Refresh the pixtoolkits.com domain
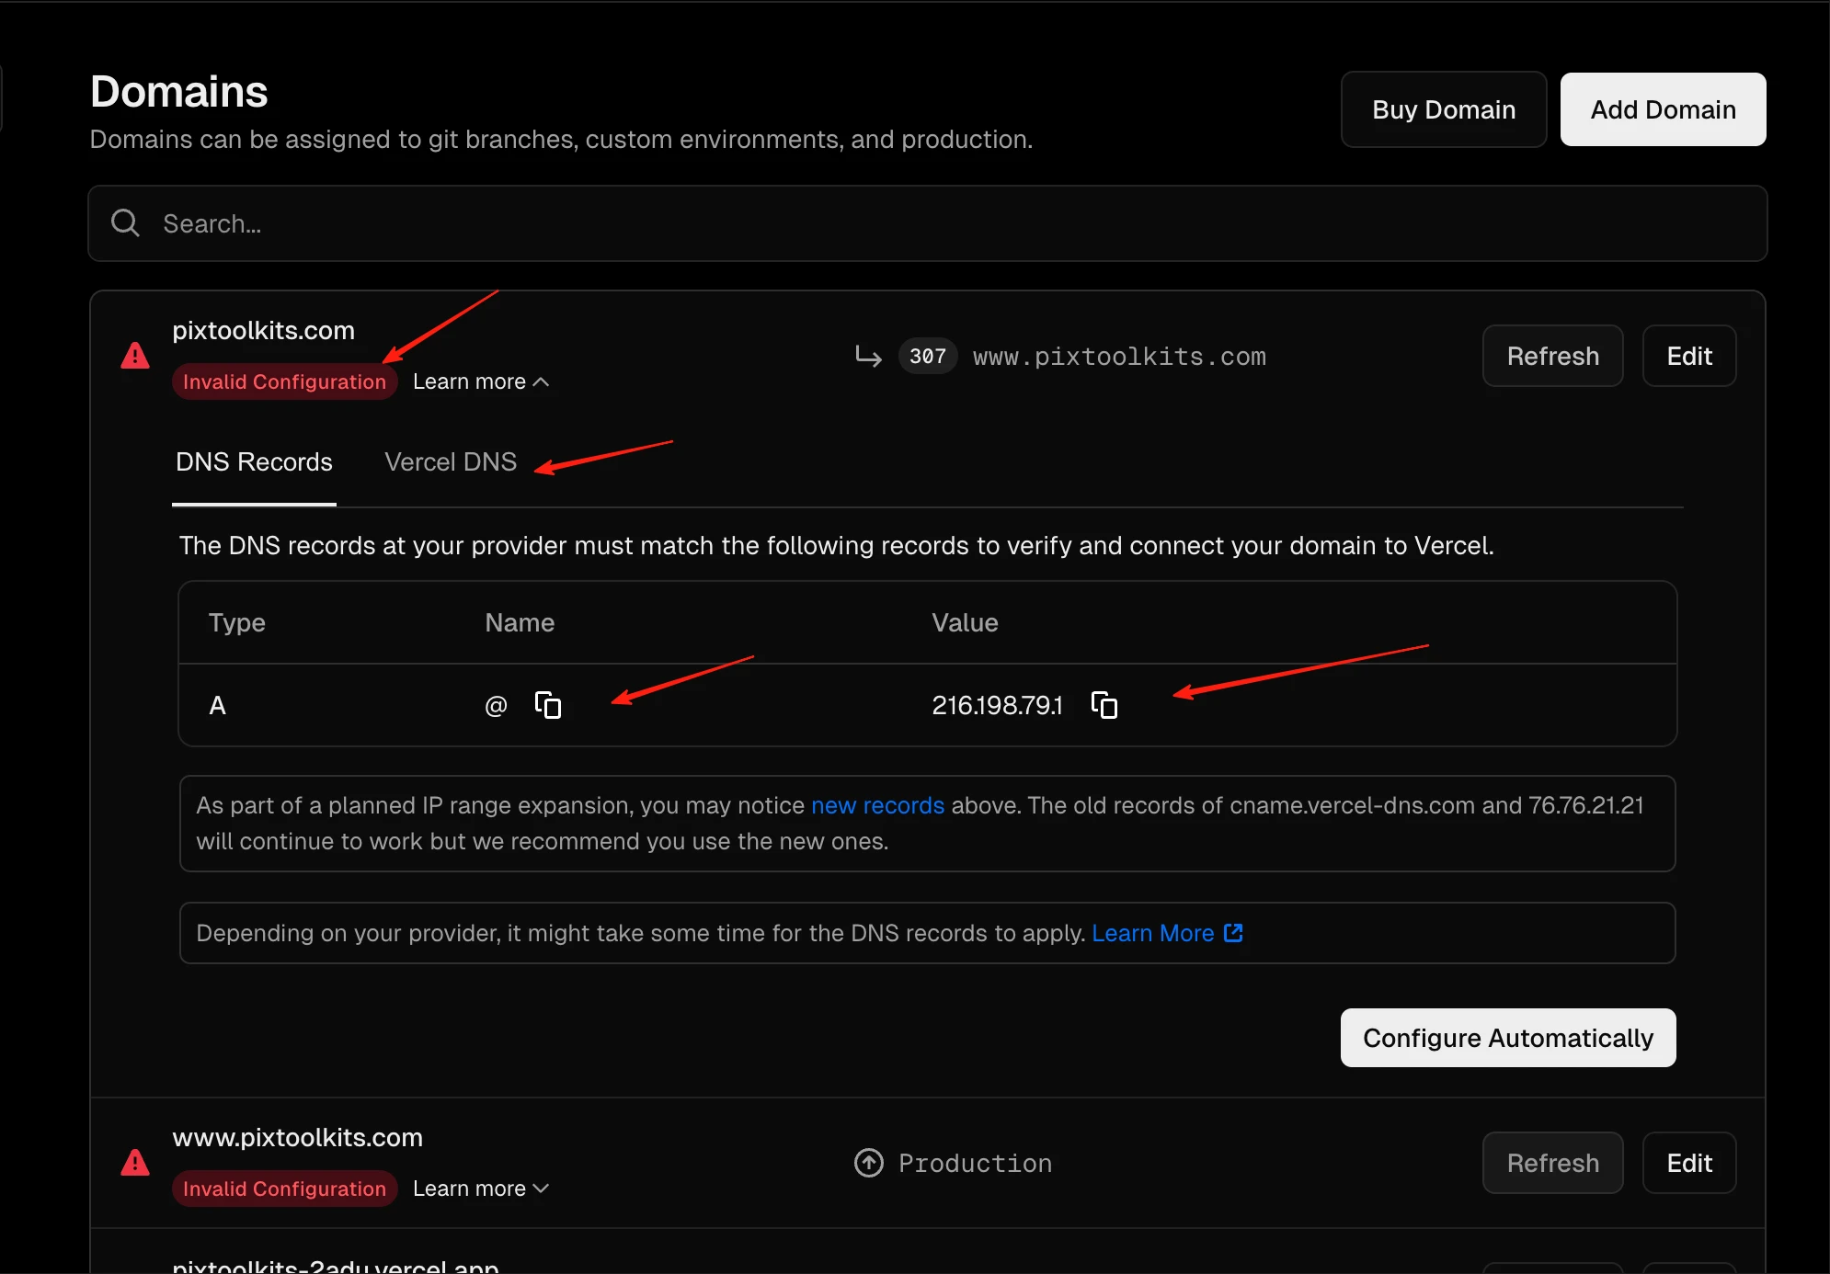Viewport: 1830px width, 1274px height. tap(1552, 356)
